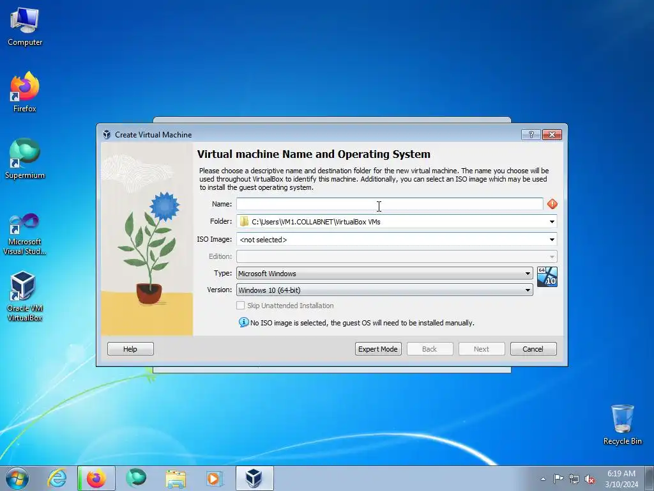Image resolution: width=654 pixels, height=491 pixels.
Task: Open Windows Media Player from the taskbar
Action: tap(215, 478)
